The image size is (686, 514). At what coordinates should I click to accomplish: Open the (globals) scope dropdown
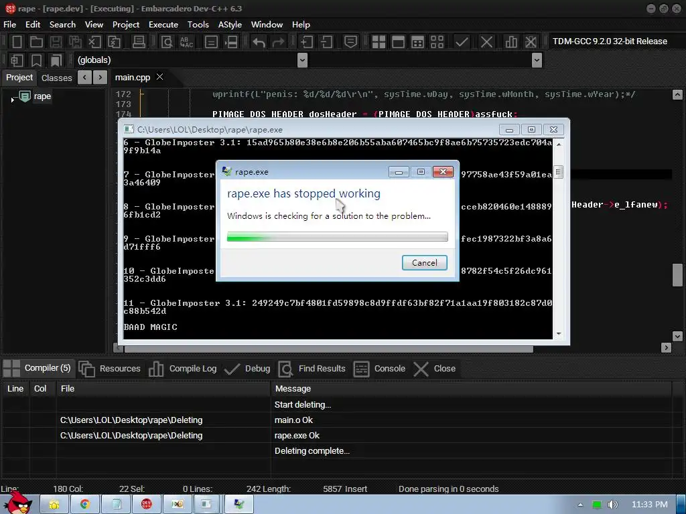302,60
